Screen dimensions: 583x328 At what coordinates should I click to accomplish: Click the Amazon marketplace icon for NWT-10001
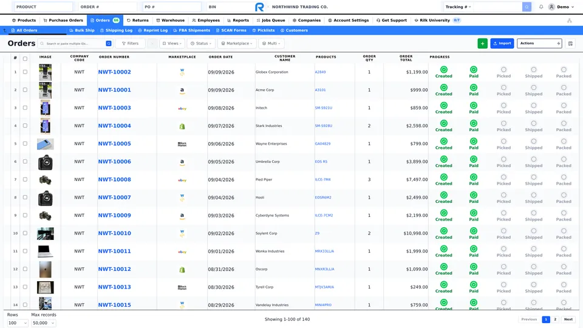tap(182, 90)
